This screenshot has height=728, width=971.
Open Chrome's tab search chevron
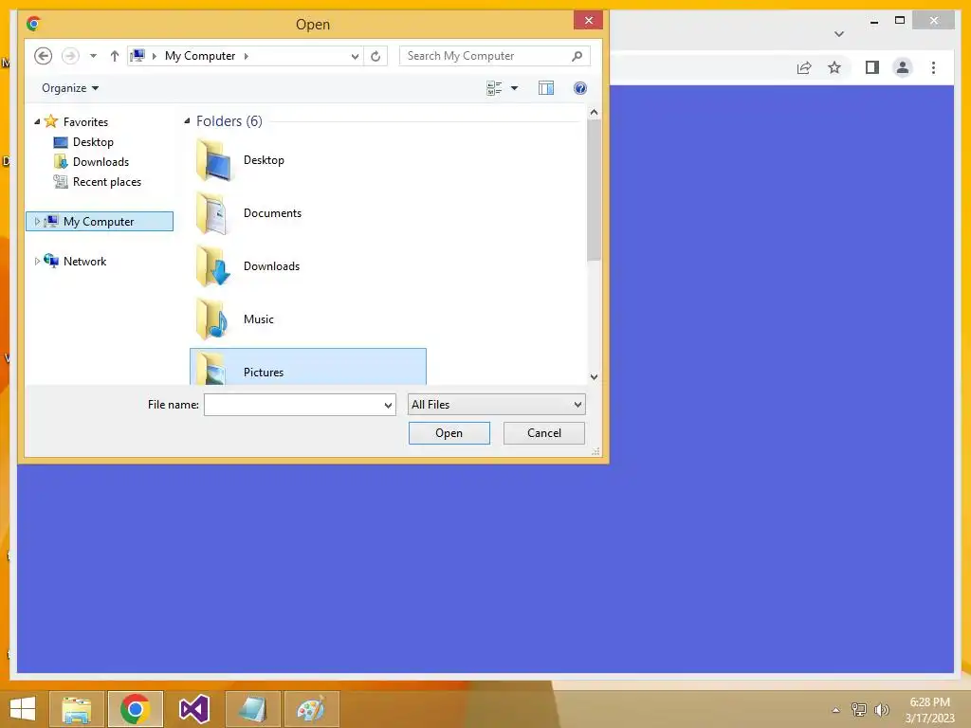(839, 33)
